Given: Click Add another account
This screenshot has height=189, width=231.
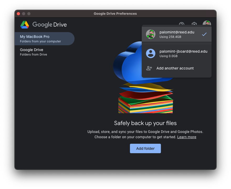Looking at the screenshot, I should [x=175, y=68].
